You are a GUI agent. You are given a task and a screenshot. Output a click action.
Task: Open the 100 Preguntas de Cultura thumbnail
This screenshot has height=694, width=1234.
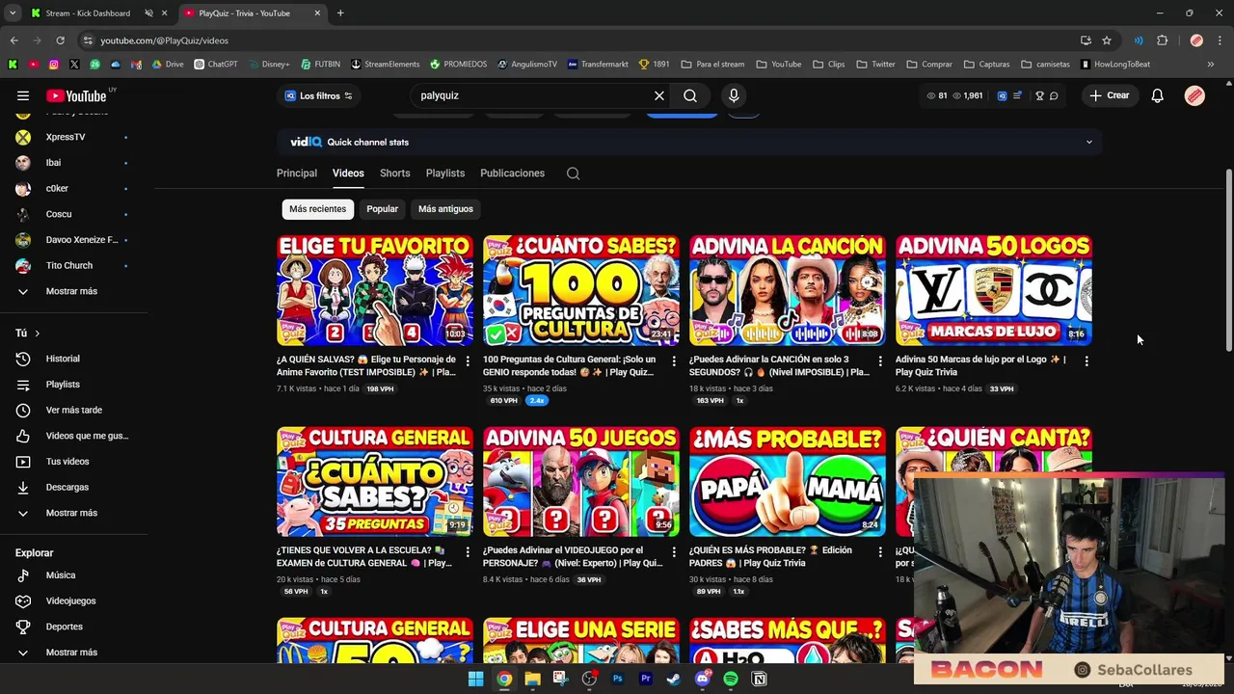pyautogui.click(x=581, y=290)
